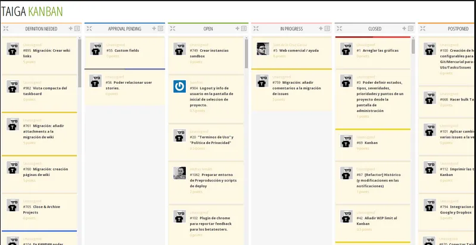The width and height of the screenshot is (476, 245).
Task: Collapse the Closed column
Action: (x=340, y=29)
